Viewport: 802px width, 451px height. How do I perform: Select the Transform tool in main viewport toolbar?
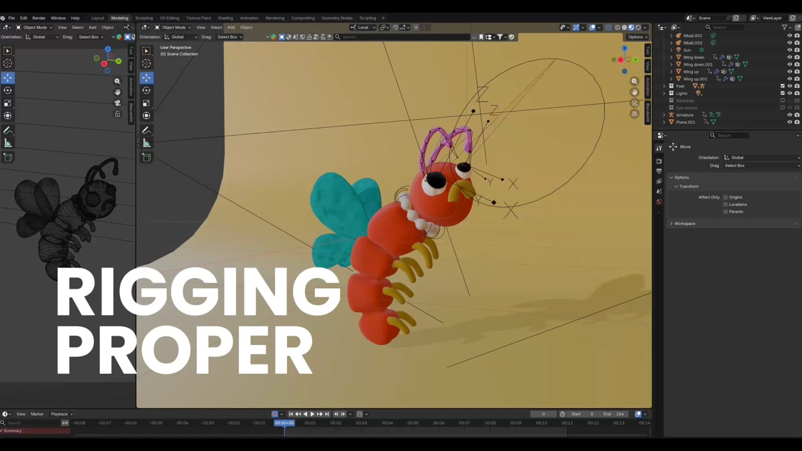[146, 115]
